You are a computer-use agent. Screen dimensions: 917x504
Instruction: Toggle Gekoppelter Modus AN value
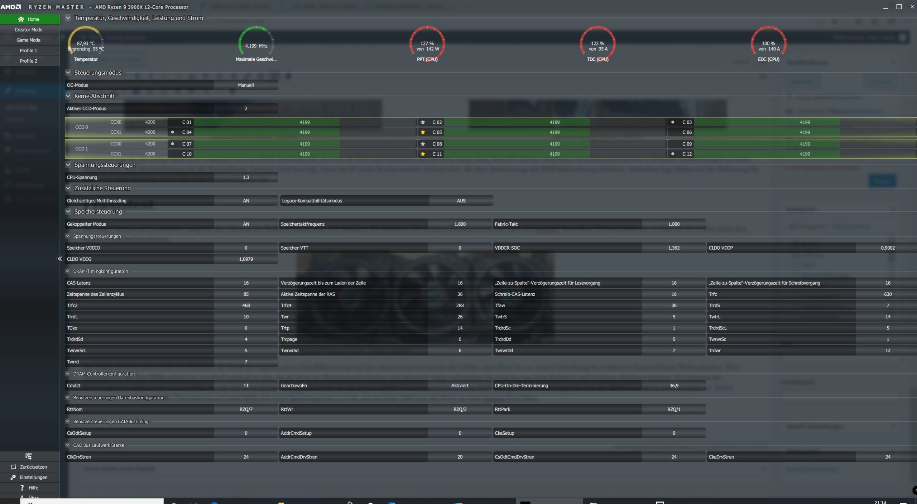(246, 224)
